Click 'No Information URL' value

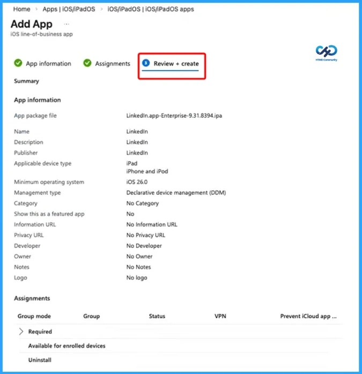pos(152,225)
